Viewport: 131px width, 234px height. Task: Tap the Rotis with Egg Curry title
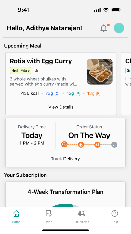tap(41, 61)
